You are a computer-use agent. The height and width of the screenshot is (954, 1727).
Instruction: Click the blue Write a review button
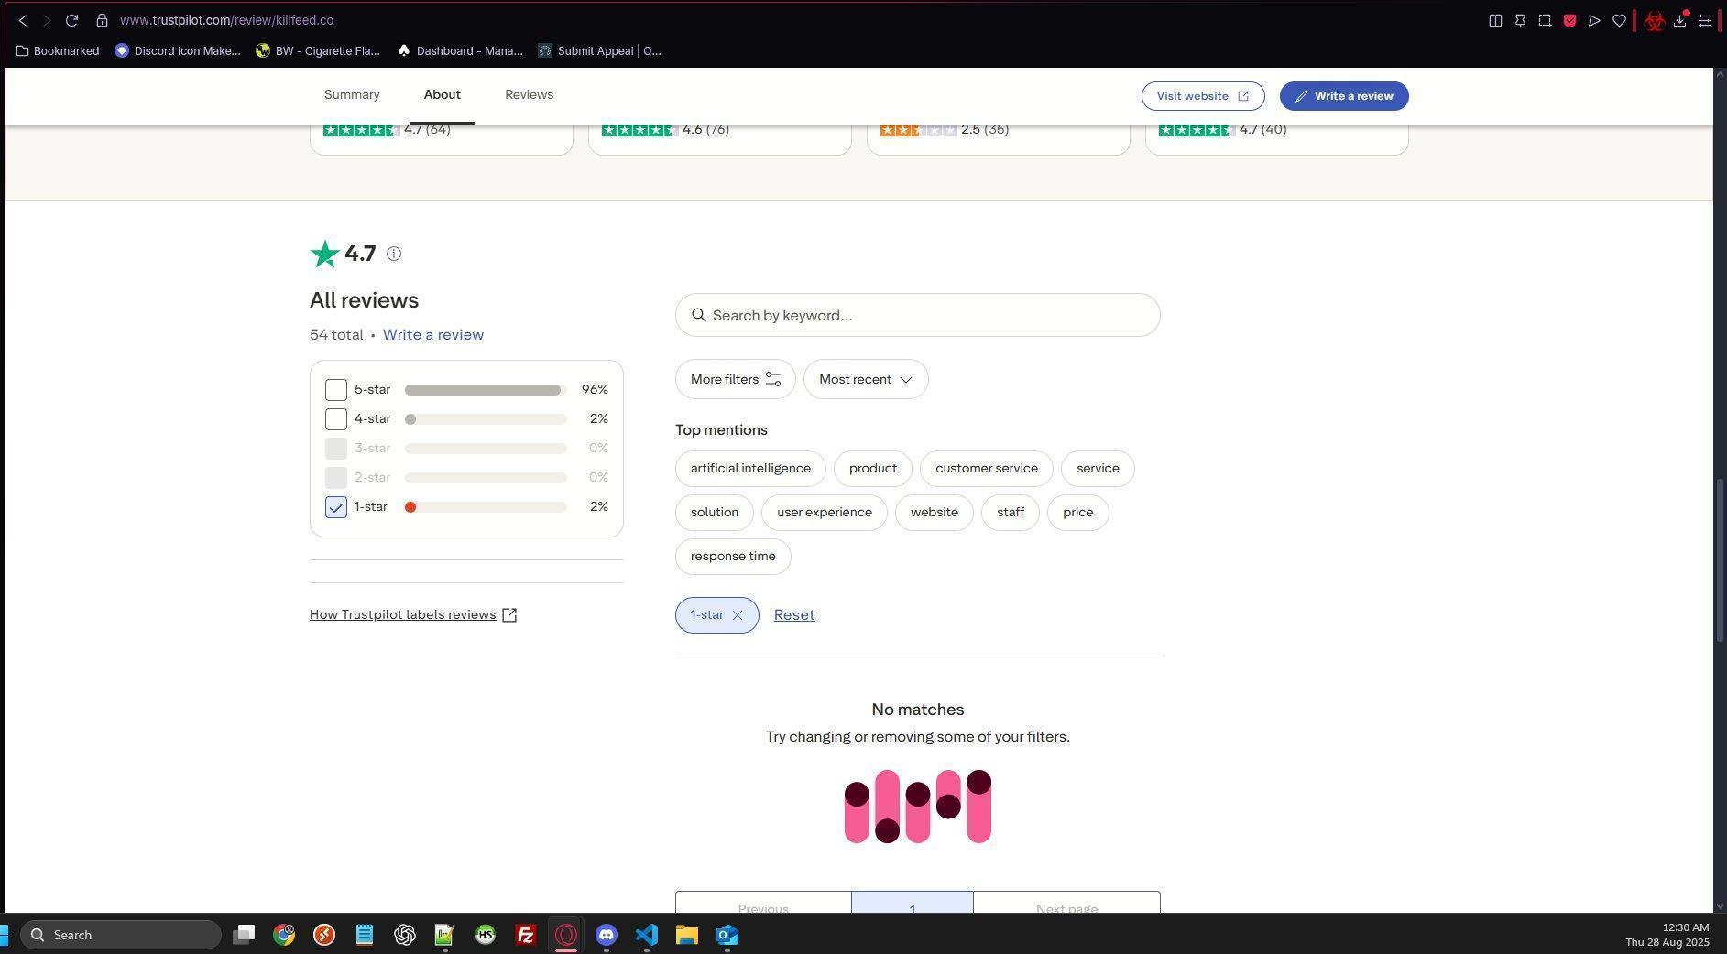[1344, 96]
